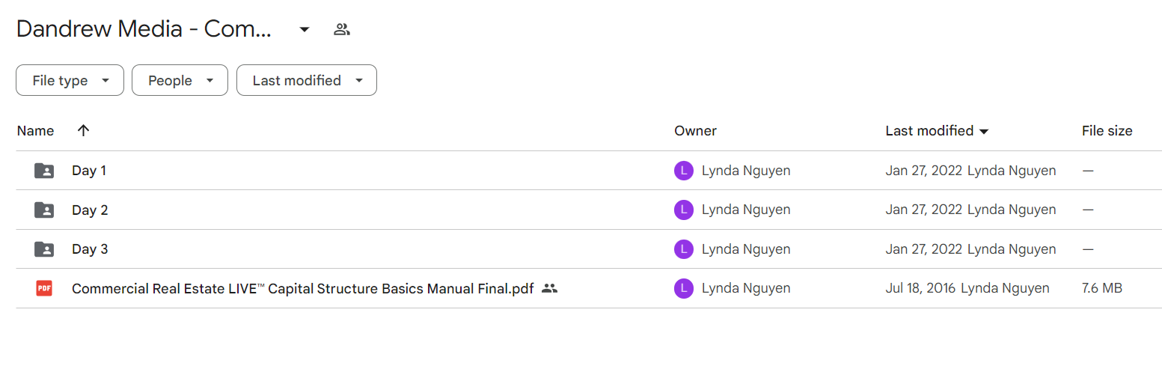Open Capital Structure Basics Manual PDF

click(x=302, y=288)
